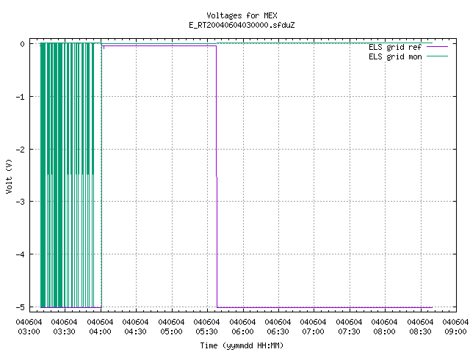Click the chart title 'Voltages for MEX'
This screenshot has height=352, width=470.
click(x=242, y=15)
